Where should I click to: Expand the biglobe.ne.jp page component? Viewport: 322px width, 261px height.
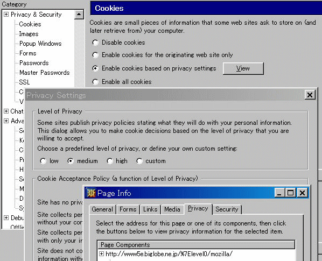tap(101, 254)
